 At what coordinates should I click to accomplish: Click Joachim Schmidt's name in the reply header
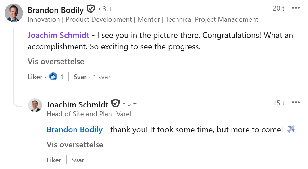pos(78,105)
